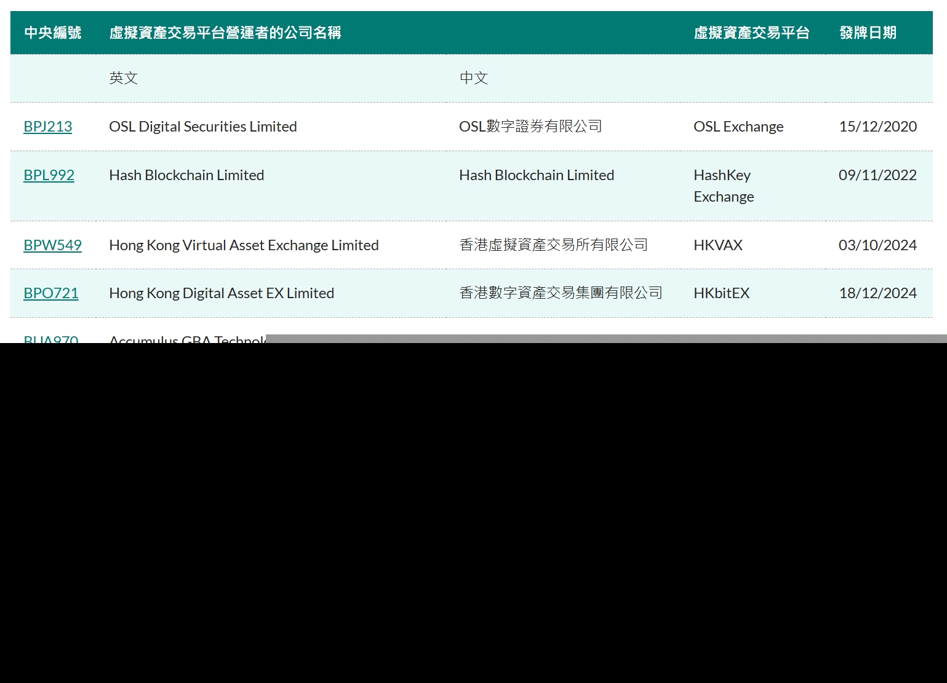Select Hash Blockchain Limited English name cell
This screenshot has width=947, height=683.
tap(186, 175)
